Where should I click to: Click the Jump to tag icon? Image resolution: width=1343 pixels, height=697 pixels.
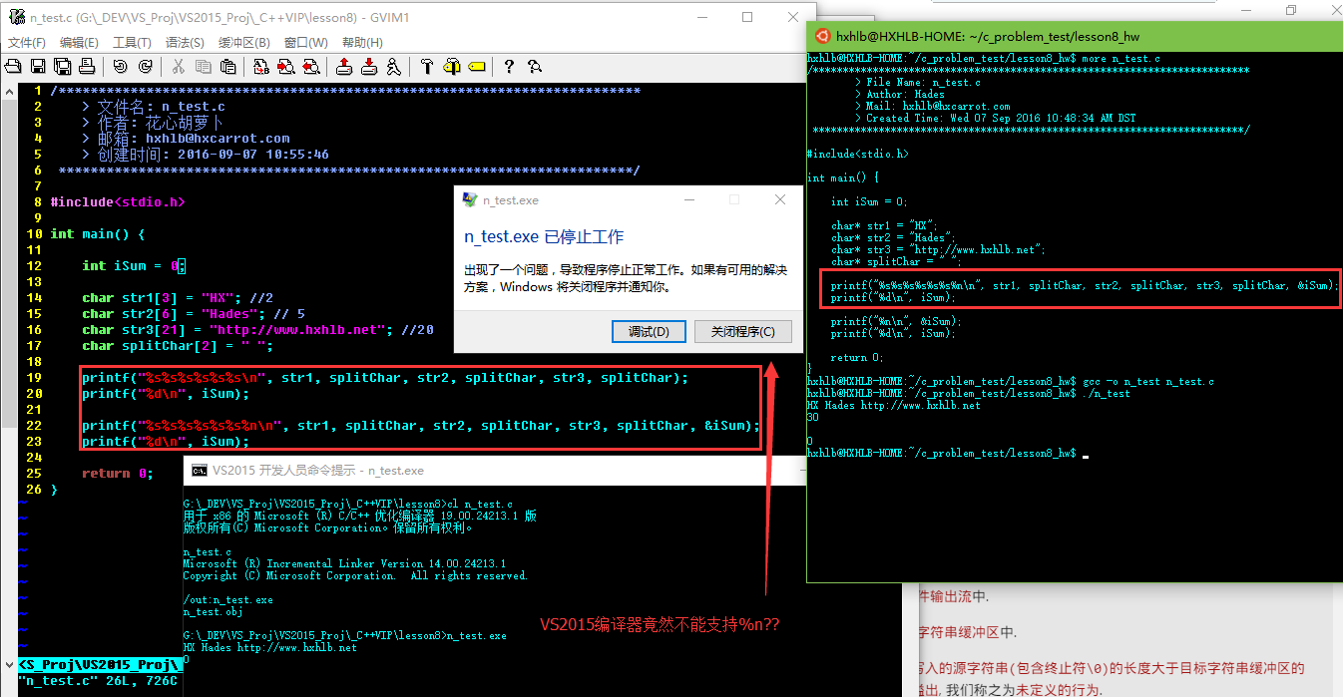click(476, 67)
